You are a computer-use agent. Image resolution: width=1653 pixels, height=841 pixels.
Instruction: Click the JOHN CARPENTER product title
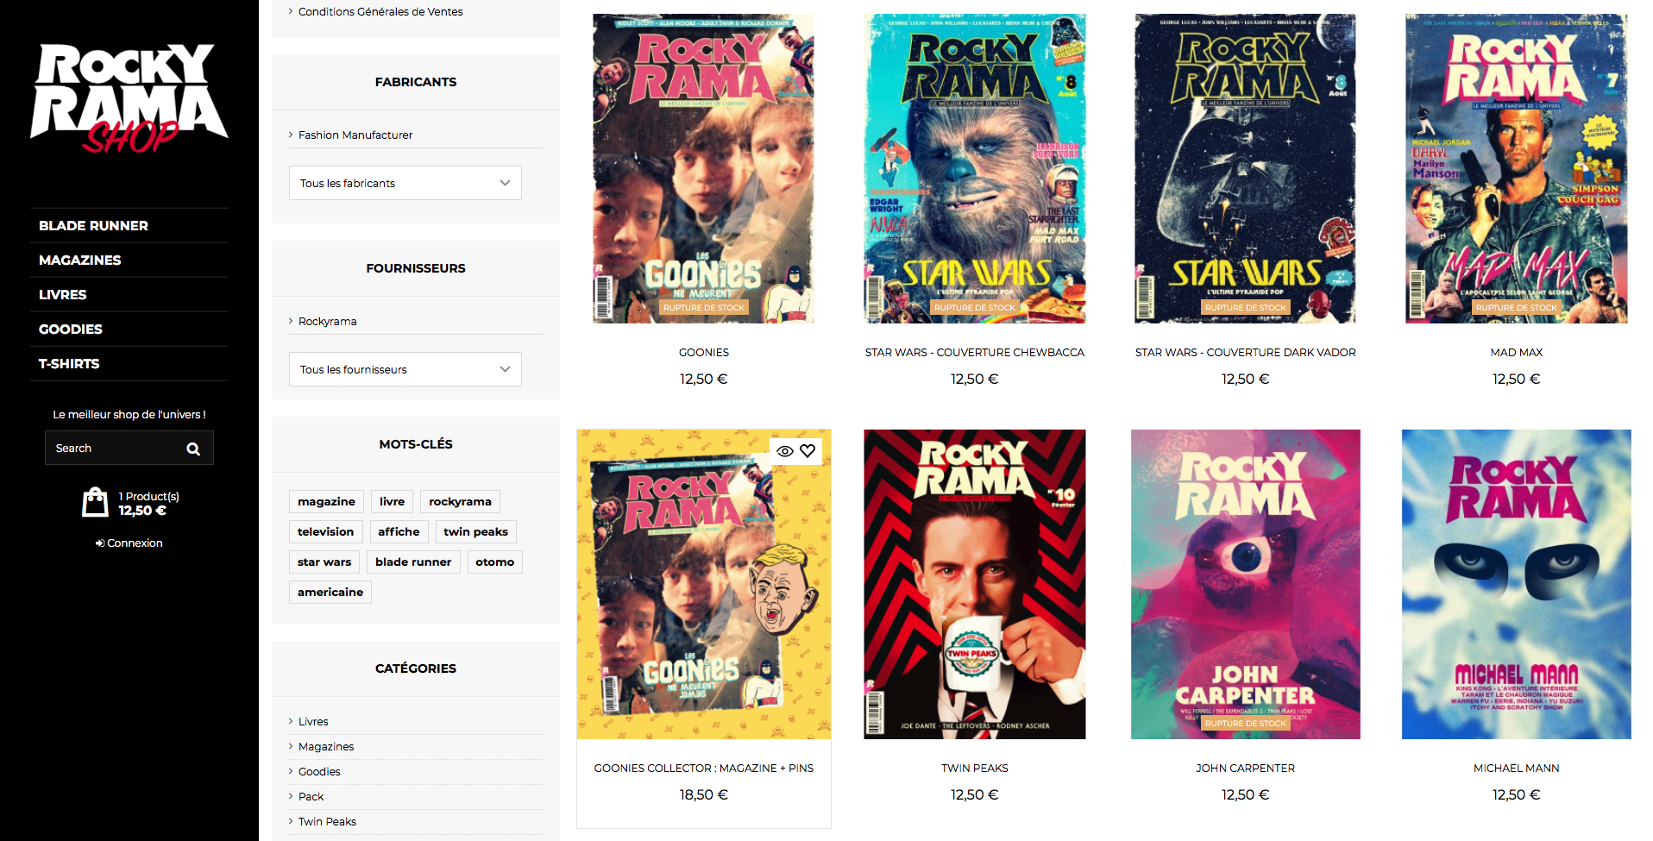tap(1245, 768)
